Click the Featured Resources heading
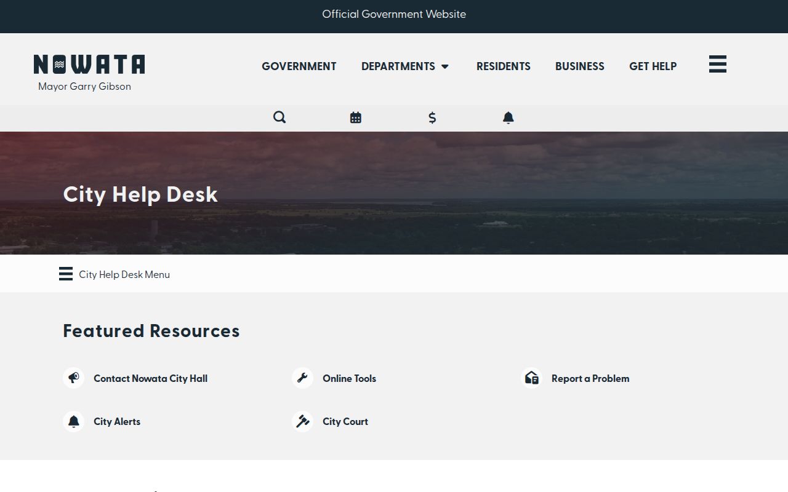The height and width of the screenshot is (492, 788). point(151,331)
